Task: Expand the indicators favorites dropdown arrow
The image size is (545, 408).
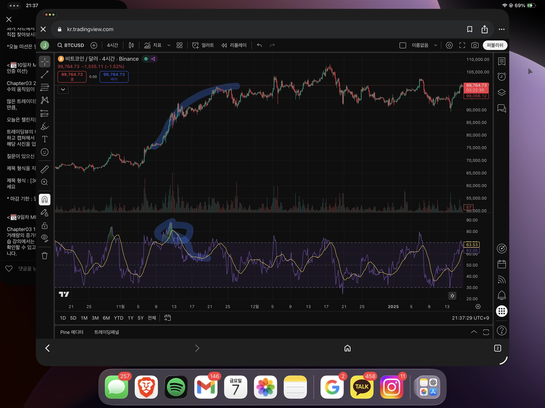Action: [x=169, y=45]
